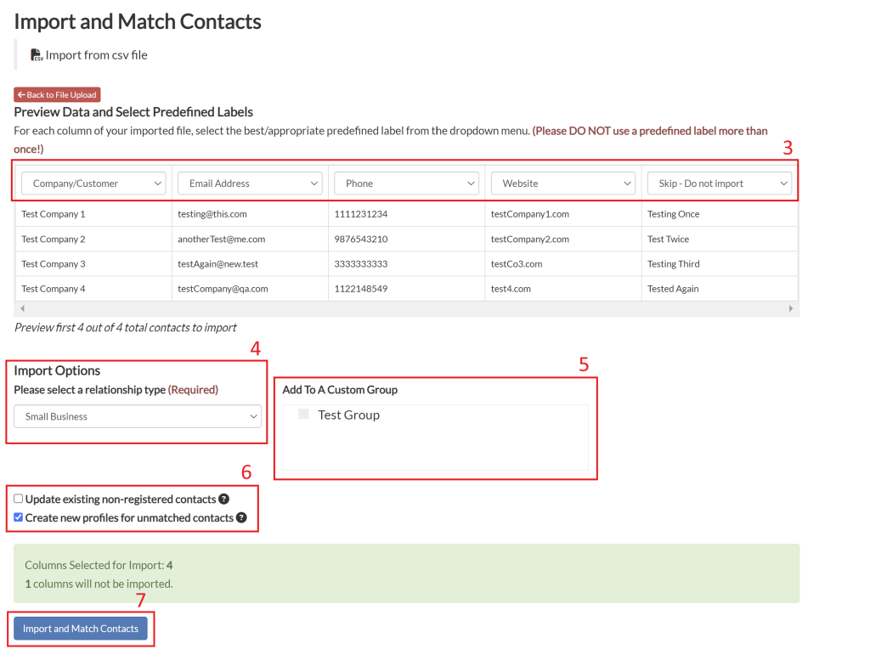Uncheck Create new profiles for unmatched contacts
This screenshot has width=870, height=649.
19,517
